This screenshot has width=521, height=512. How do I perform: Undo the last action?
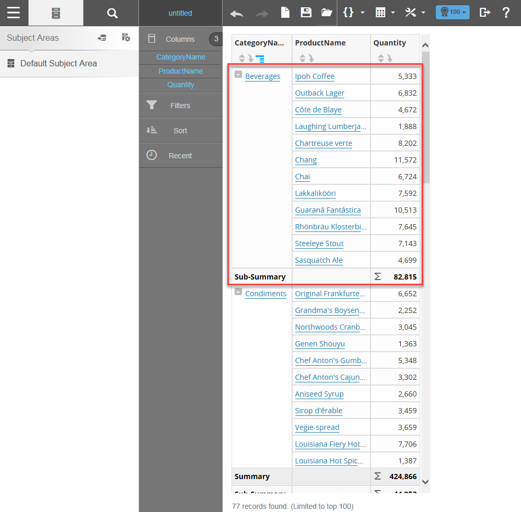237,13
